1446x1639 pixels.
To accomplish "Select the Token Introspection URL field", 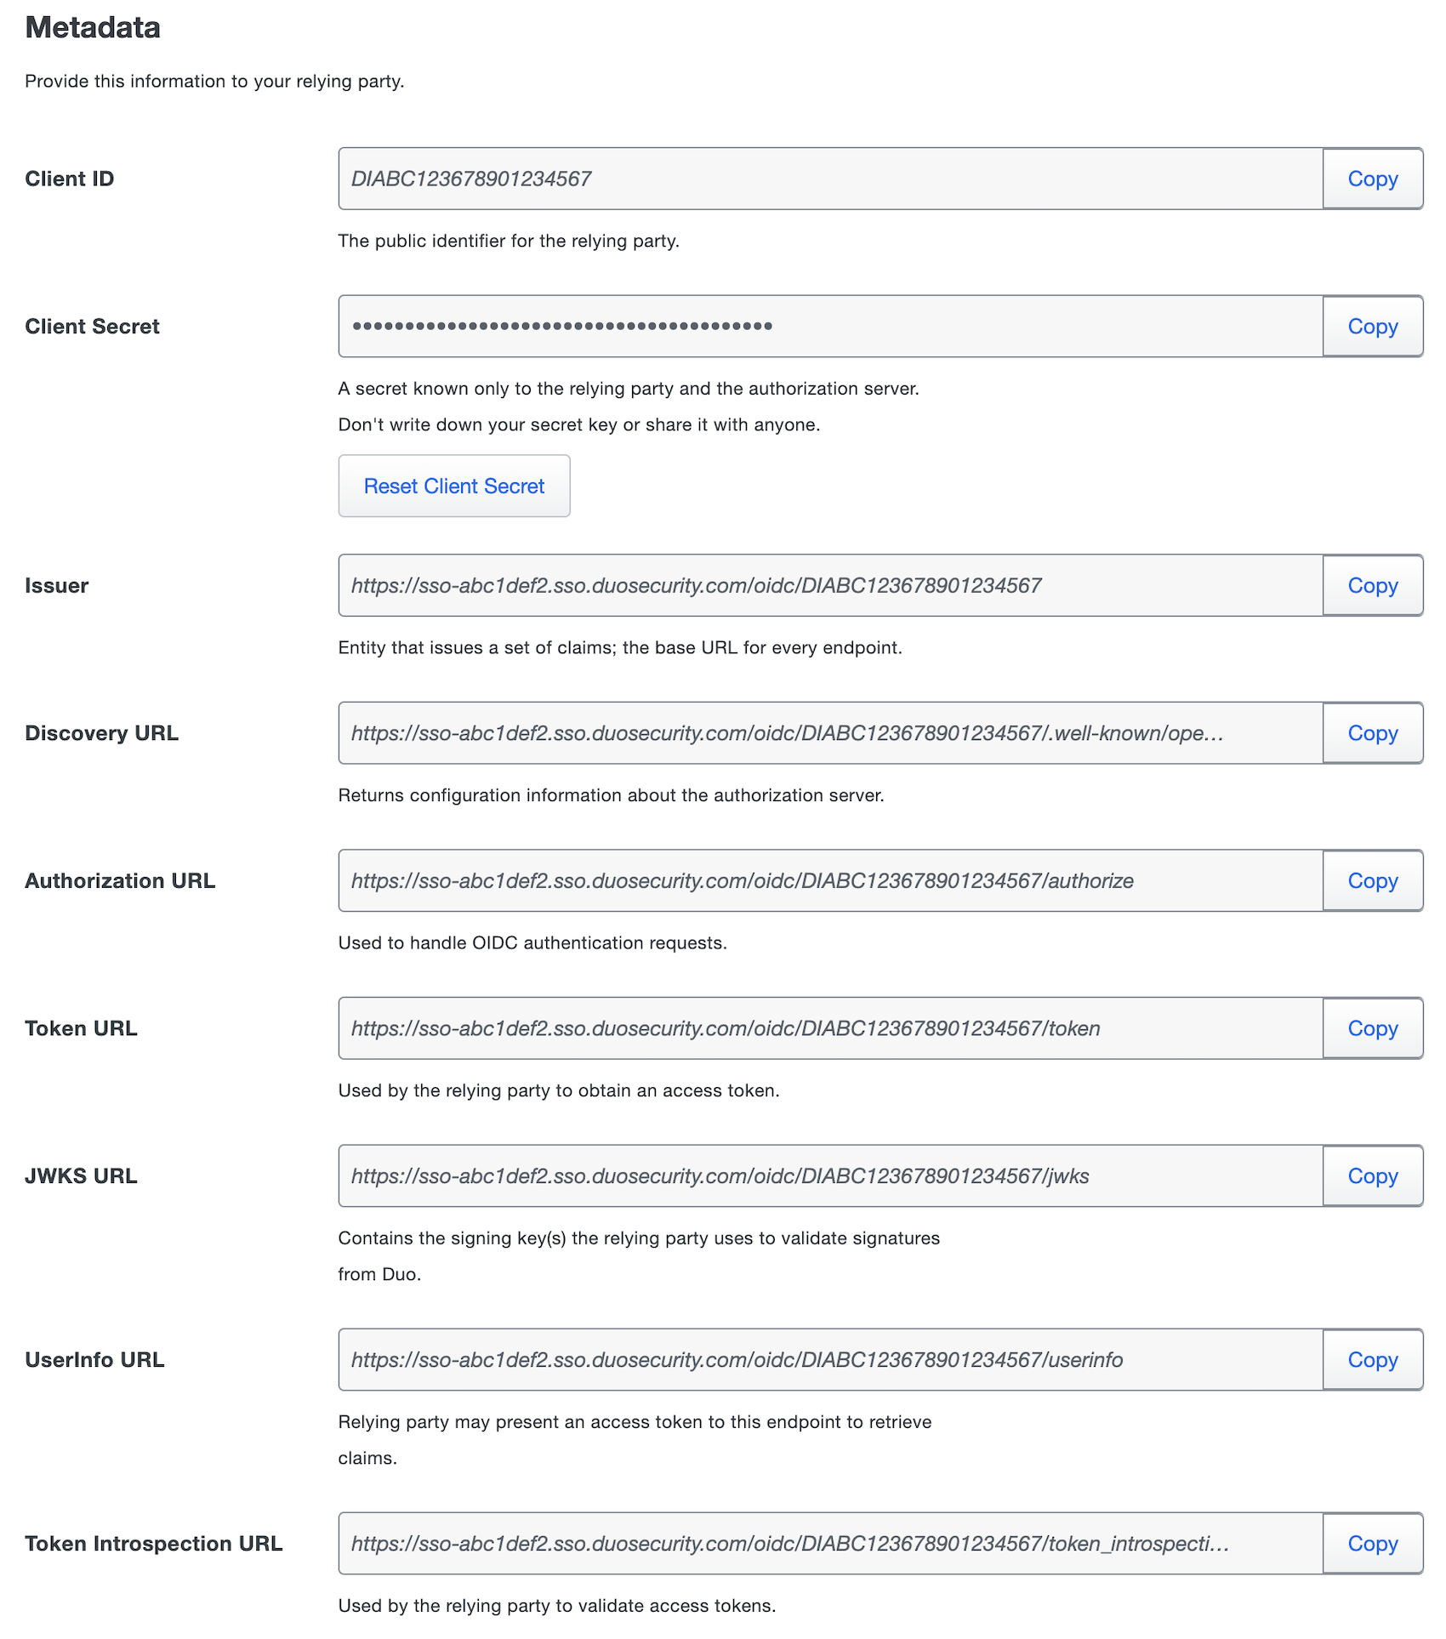I will [x=829, y=1544].
